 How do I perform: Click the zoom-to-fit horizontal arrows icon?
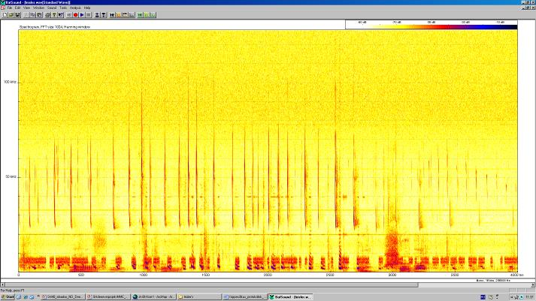coord(112,15)
